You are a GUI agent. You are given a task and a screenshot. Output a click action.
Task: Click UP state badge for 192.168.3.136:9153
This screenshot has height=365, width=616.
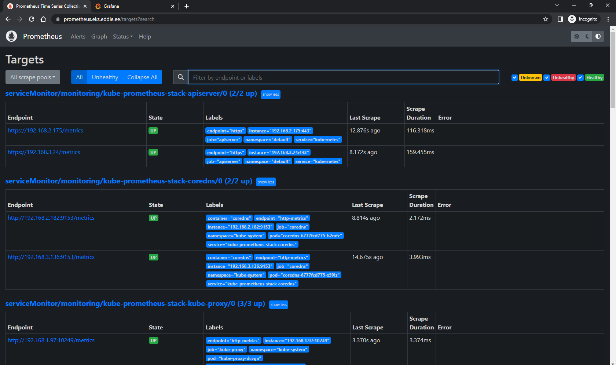click(x=154, y=258)
